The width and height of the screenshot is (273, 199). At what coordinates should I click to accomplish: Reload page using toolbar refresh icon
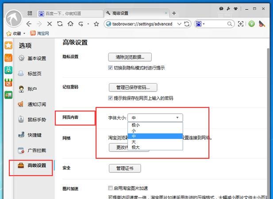pyautogui.click(x=60, y=23)
